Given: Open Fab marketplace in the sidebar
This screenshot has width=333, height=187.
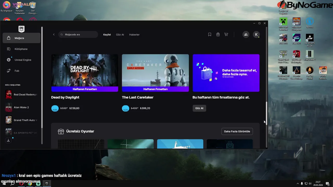Looking at the screenshot, I should [22, 71].
